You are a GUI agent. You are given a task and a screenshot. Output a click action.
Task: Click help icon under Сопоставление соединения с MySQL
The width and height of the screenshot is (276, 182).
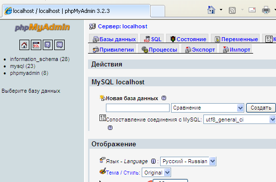click(110, 127)
